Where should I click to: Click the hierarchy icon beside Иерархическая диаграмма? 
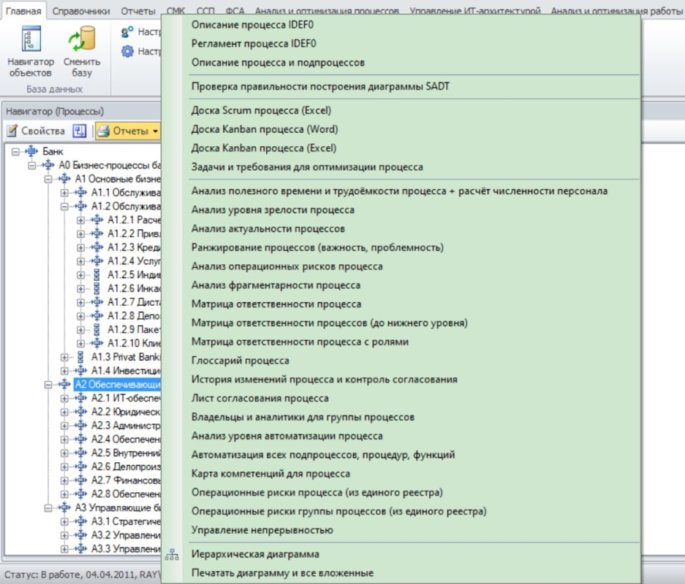point(172,555)
